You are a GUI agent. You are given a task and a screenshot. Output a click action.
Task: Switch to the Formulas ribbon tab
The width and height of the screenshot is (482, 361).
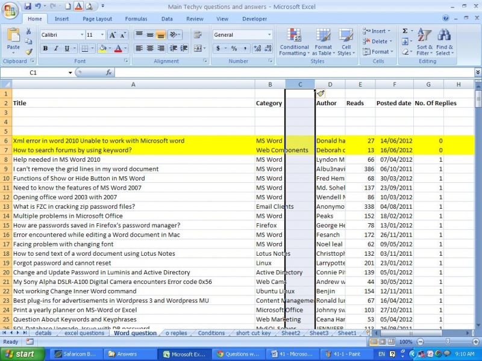coord(136,19)
